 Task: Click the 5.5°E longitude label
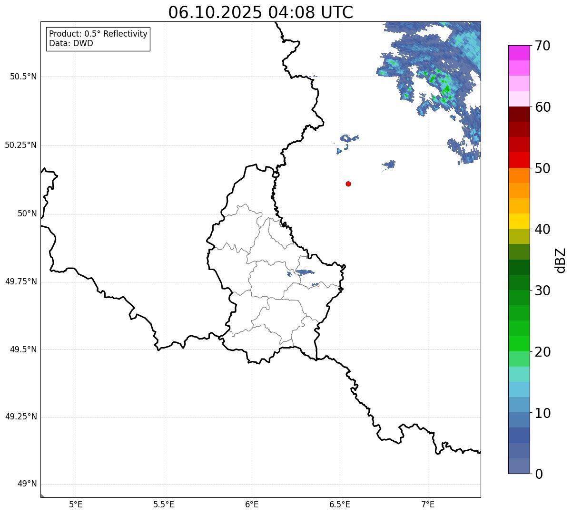(164, 504)
